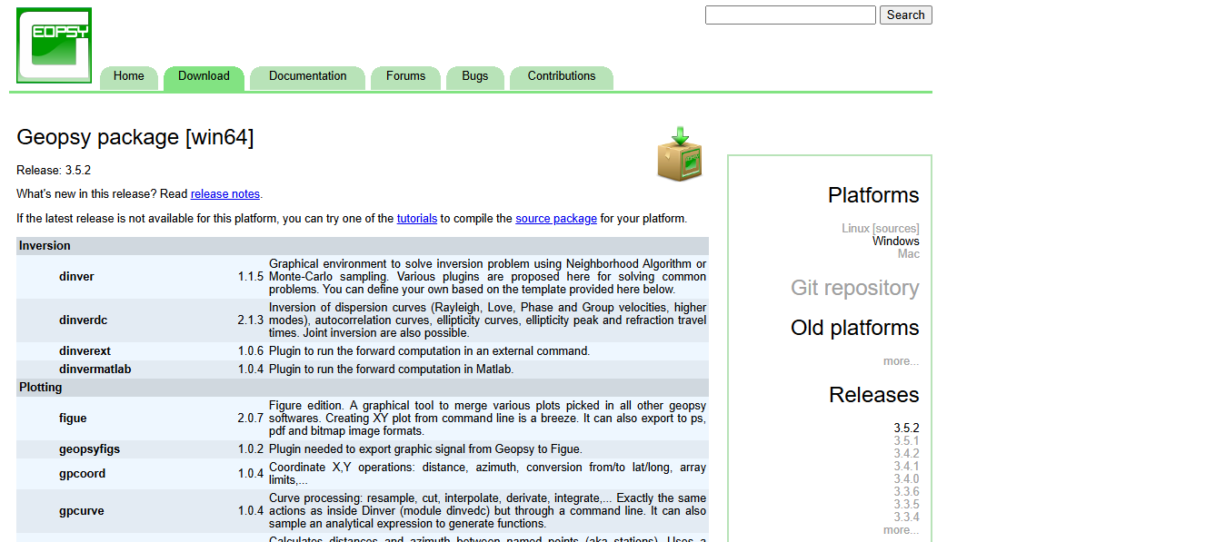The width and height of the screenshot is (1226, 542).
Task: Click the Platforms heading
Action: [x=873, y=195]
